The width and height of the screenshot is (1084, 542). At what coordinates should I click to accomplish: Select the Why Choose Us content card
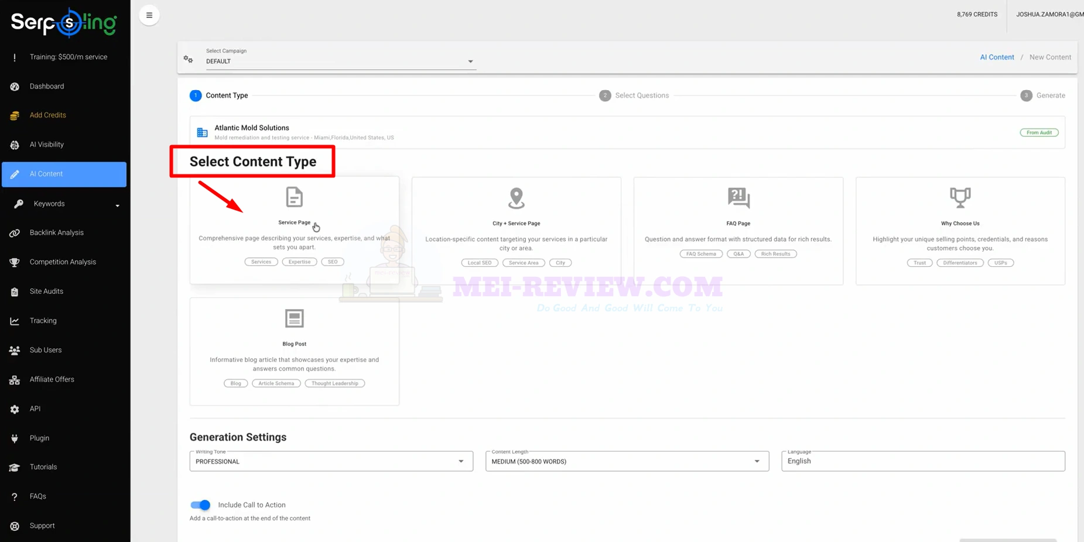tap(960, 231)
